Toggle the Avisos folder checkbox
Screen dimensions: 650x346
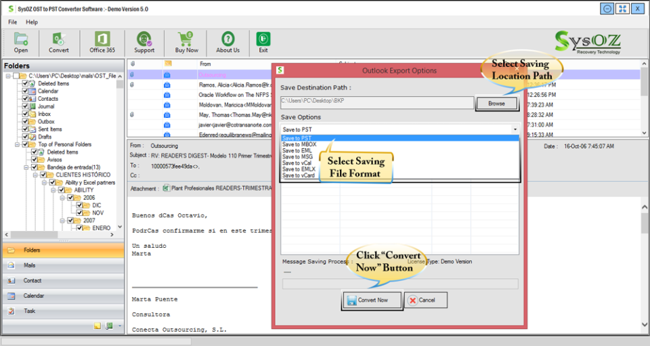34,160
